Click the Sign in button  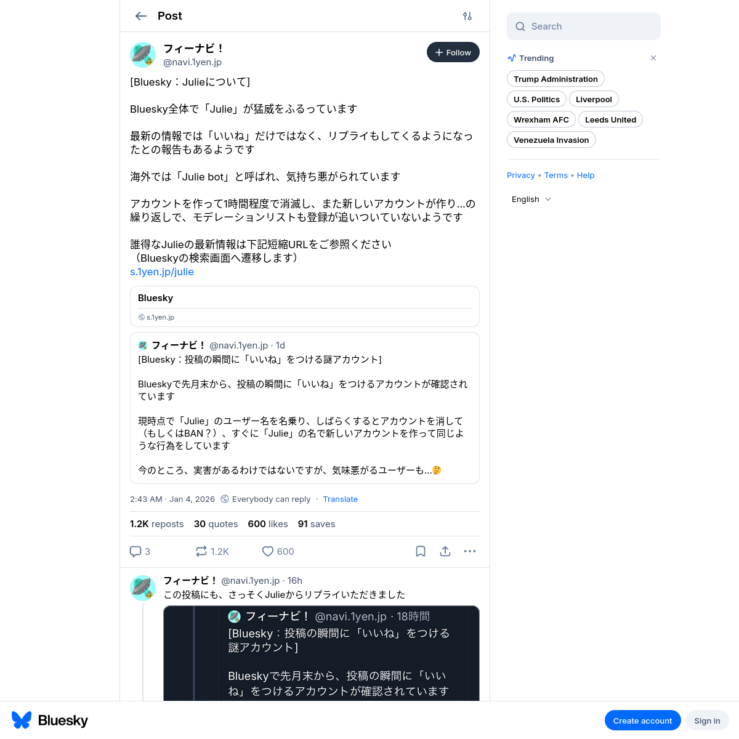click(708, 721)
